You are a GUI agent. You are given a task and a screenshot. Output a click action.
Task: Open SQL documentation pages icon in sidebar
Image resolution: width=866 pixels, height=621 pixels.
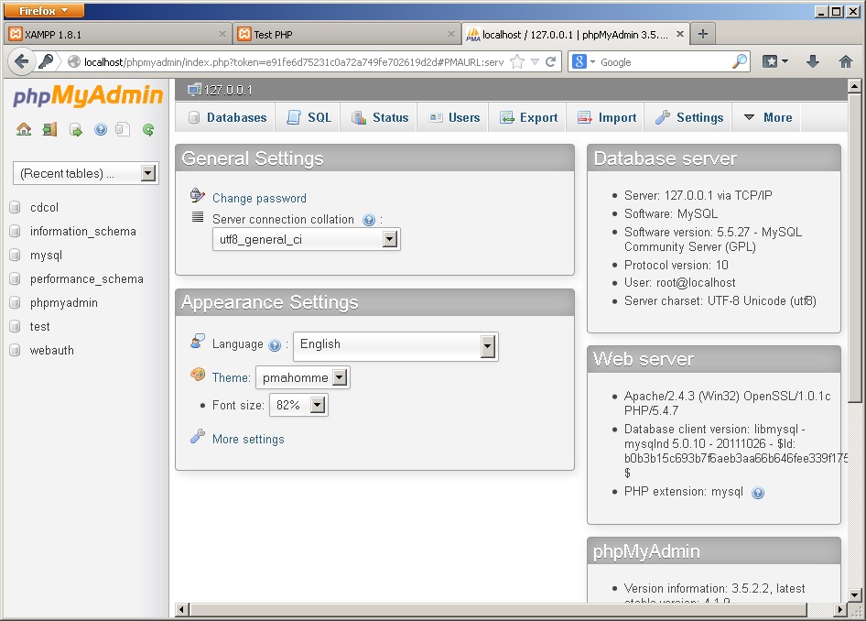coord(122,130)
